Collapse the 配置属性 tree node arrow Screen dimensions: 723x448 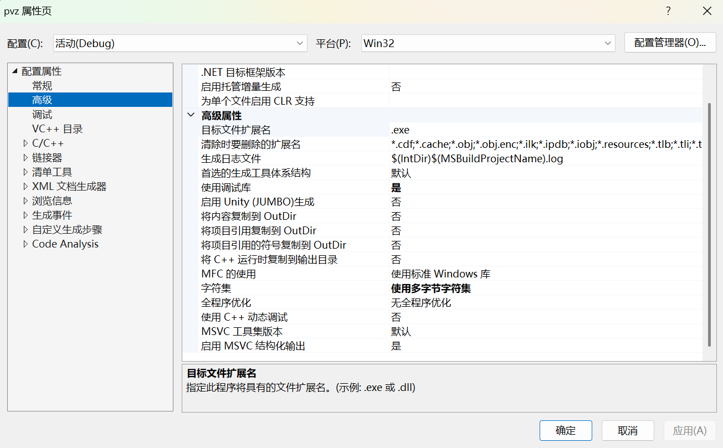[x=14, y=71]
